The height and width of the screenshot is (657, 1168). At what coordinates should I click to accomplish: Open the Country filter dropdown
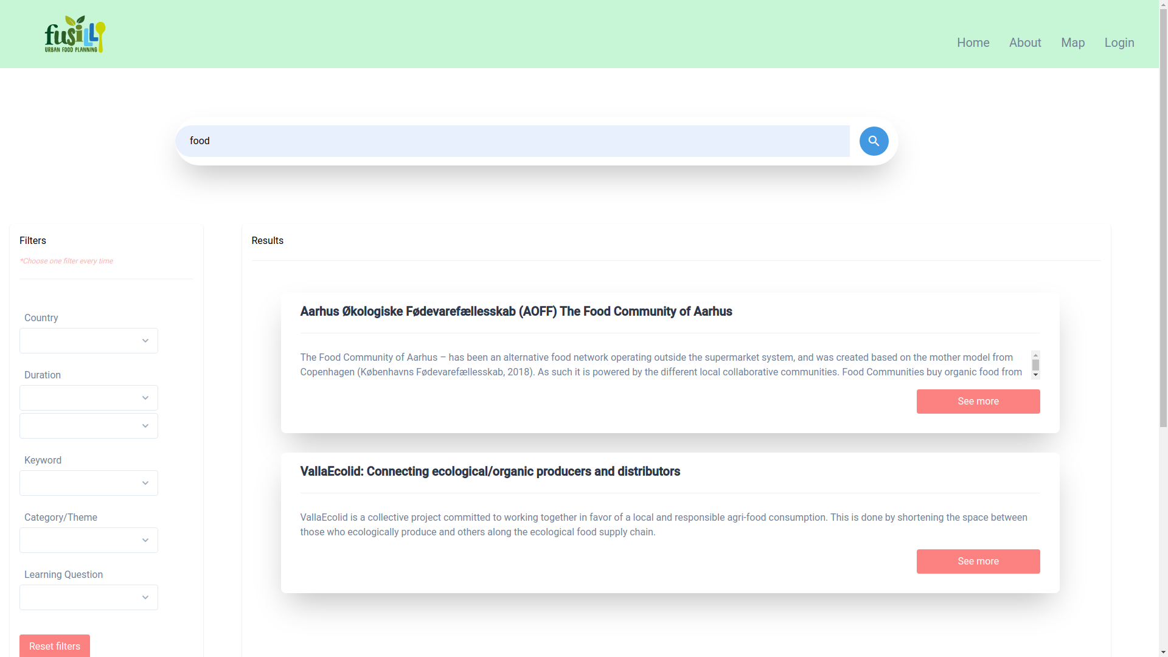88,340
